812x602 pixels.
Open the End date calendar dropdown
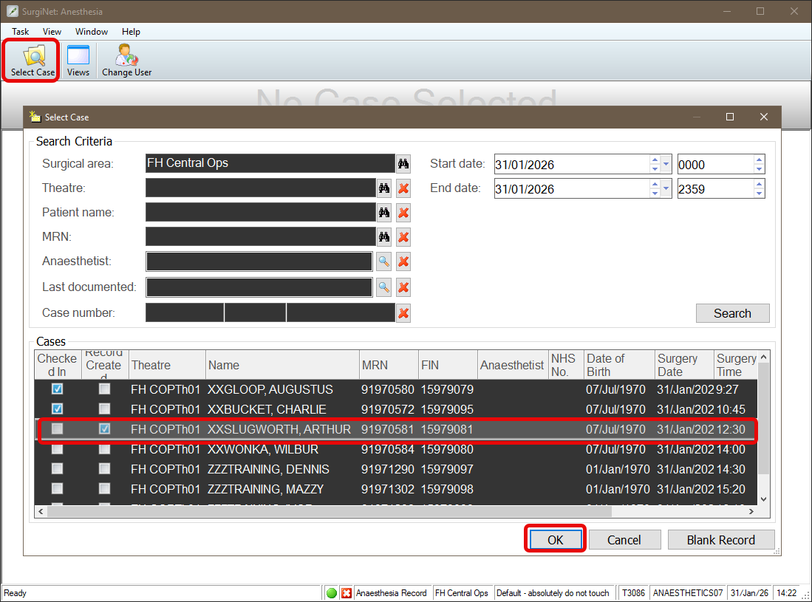point(666,189)
